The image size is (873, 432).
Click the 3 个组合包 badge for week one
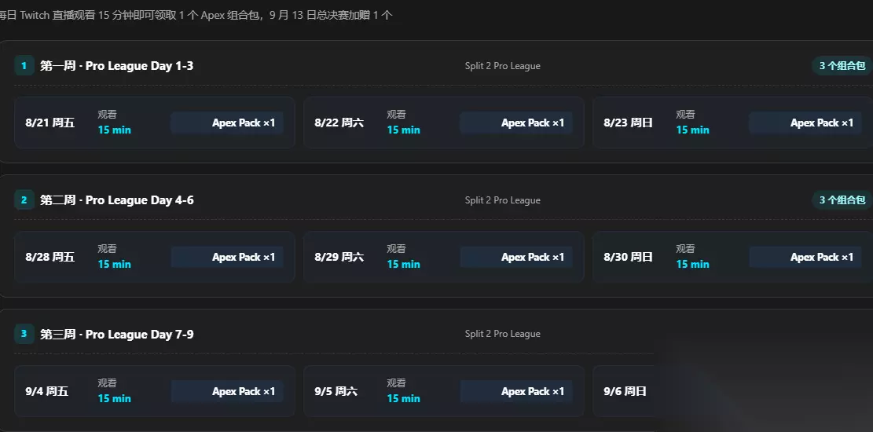tap(842, 66)
